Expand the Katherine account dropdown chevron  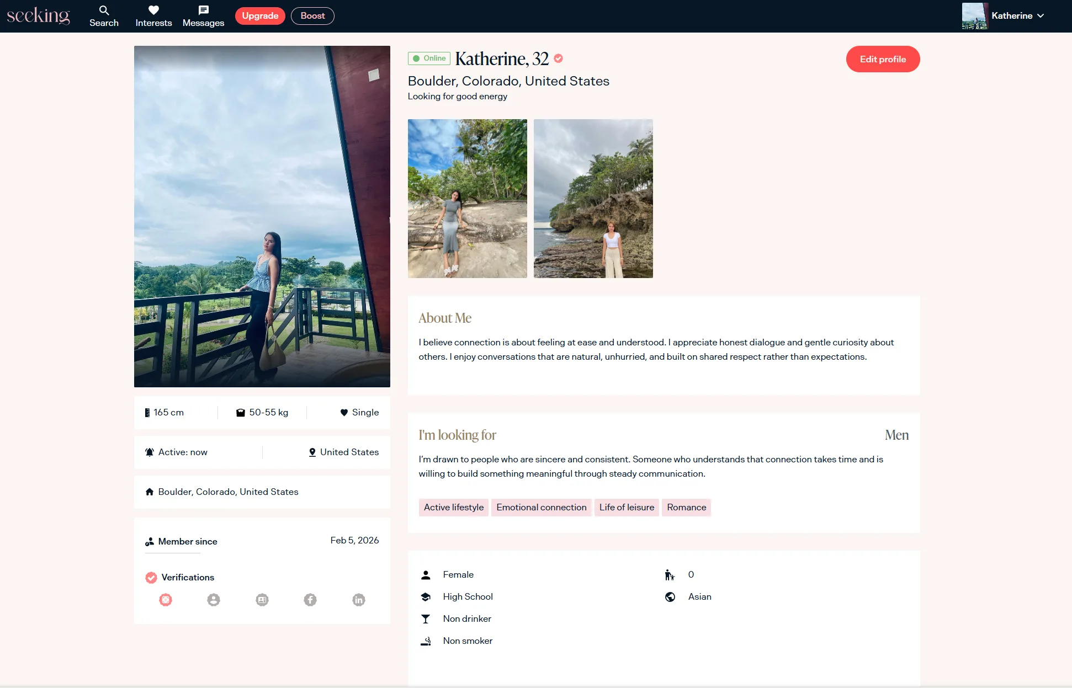(x=1041, y=16)
